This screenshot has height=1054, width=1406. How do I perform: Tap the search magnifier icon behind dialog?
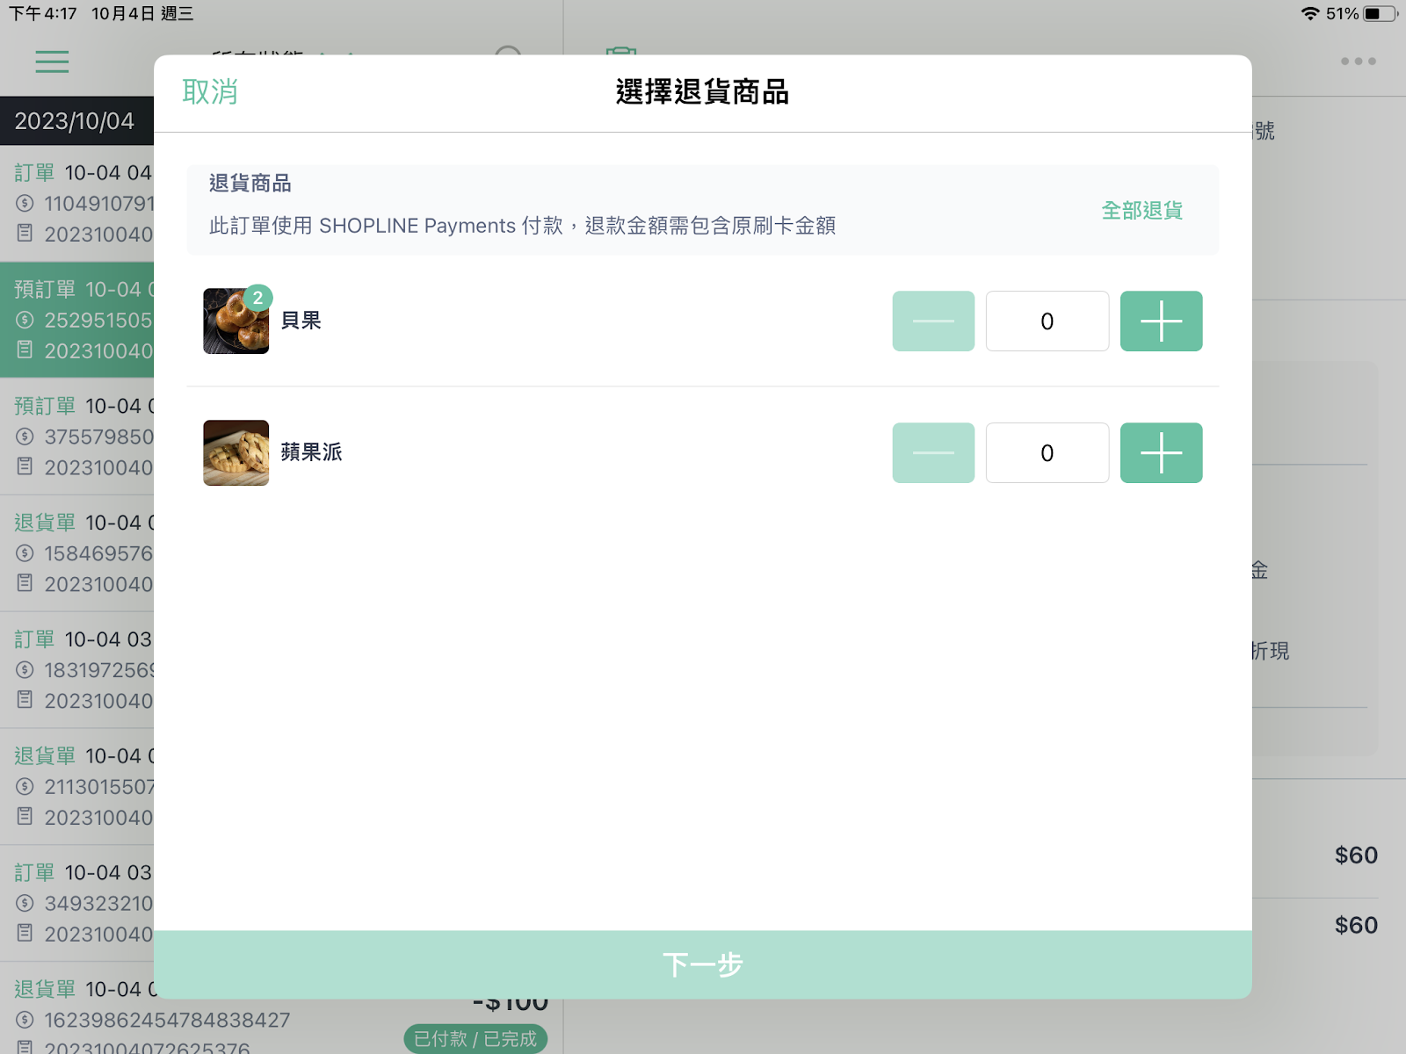[508, 51]
